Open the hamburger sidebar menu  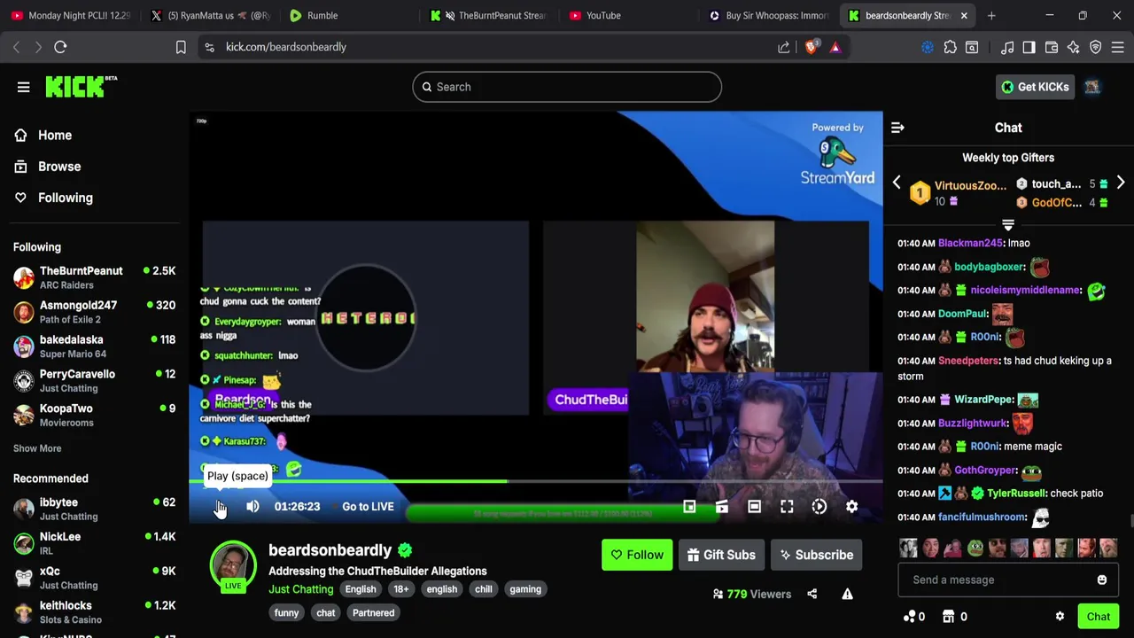point(23,87)
